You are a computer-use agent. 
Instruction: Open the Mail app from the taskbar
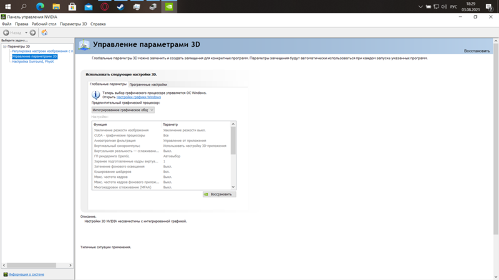tap(89, 7)
